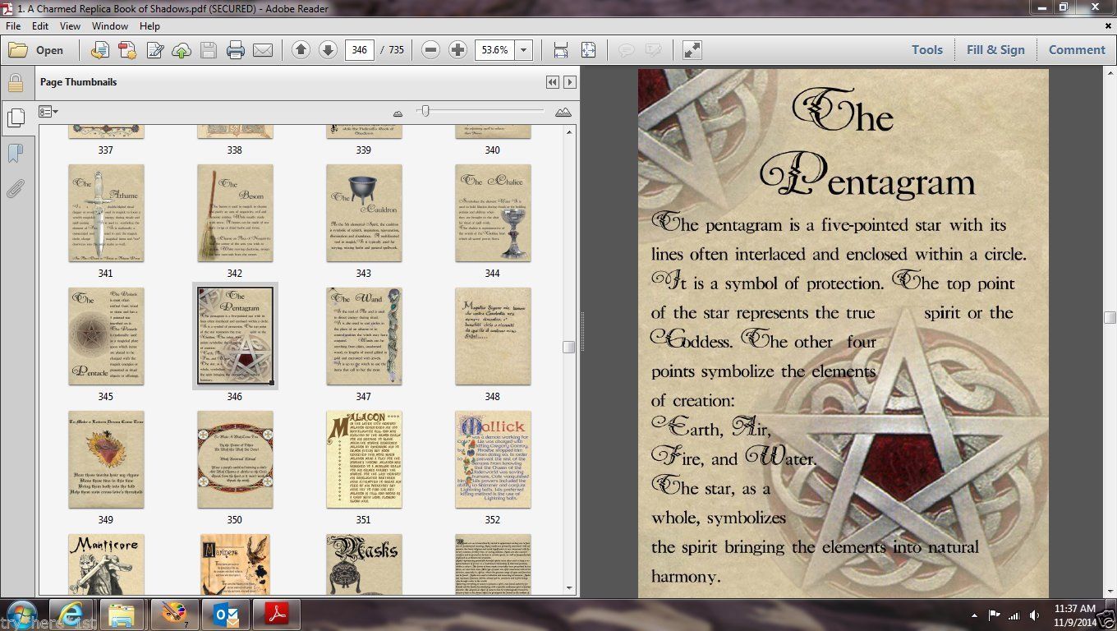Select page thumbnail 343 The Cauldron
The width and height of the screenshot is (1117, 631).
(x=364, y=213)
